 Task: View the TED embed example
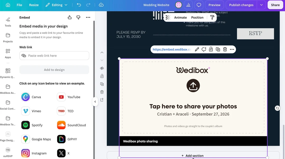coord(65,111)
